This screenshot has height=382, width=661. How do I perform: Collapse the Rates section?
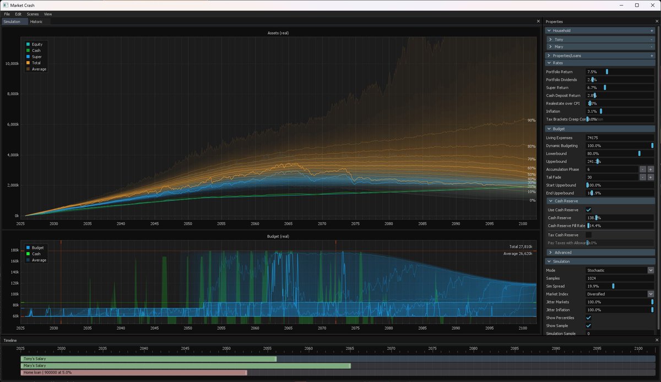[x=549, y=63]
